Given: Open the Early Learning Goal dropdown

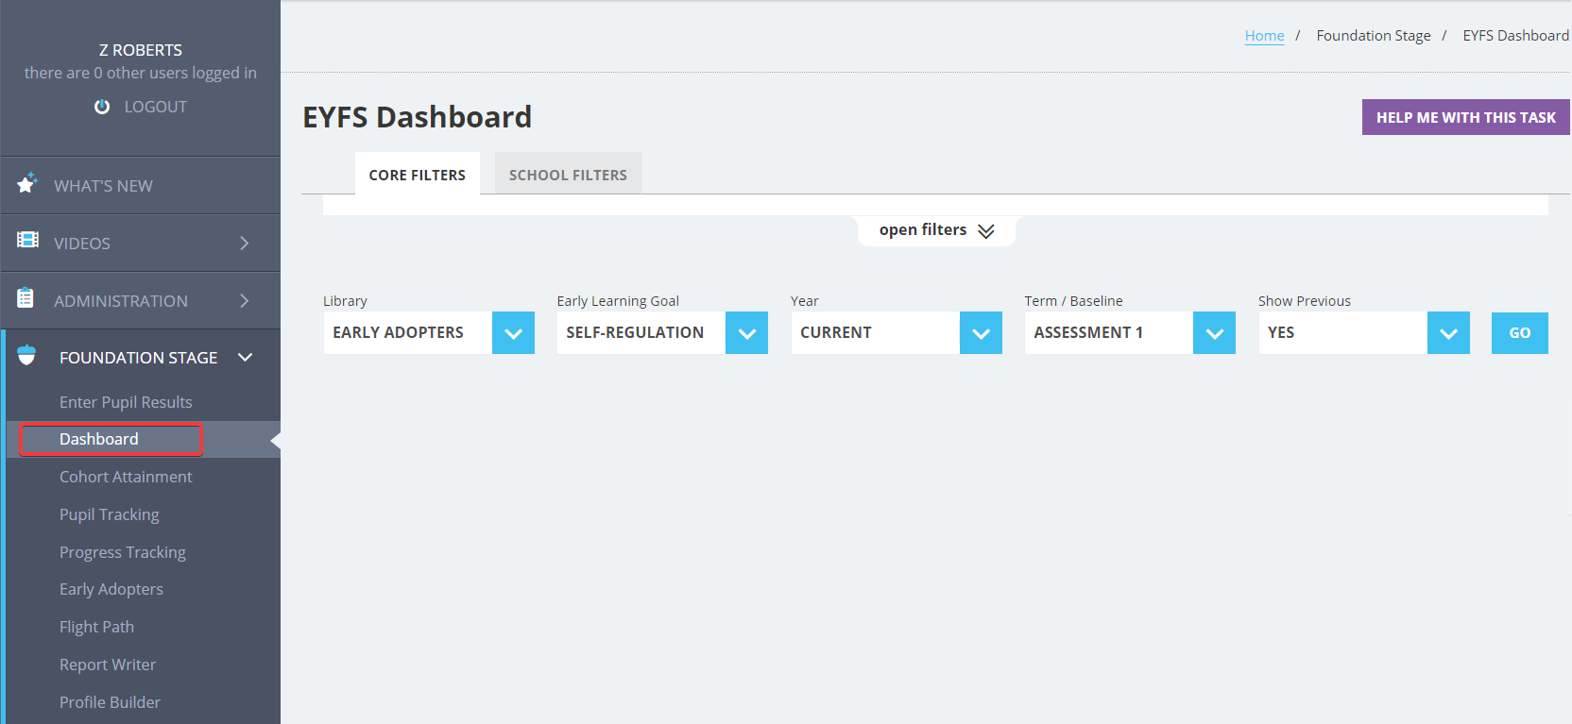Looking at the screenshot, I should (x=662, y=333).
